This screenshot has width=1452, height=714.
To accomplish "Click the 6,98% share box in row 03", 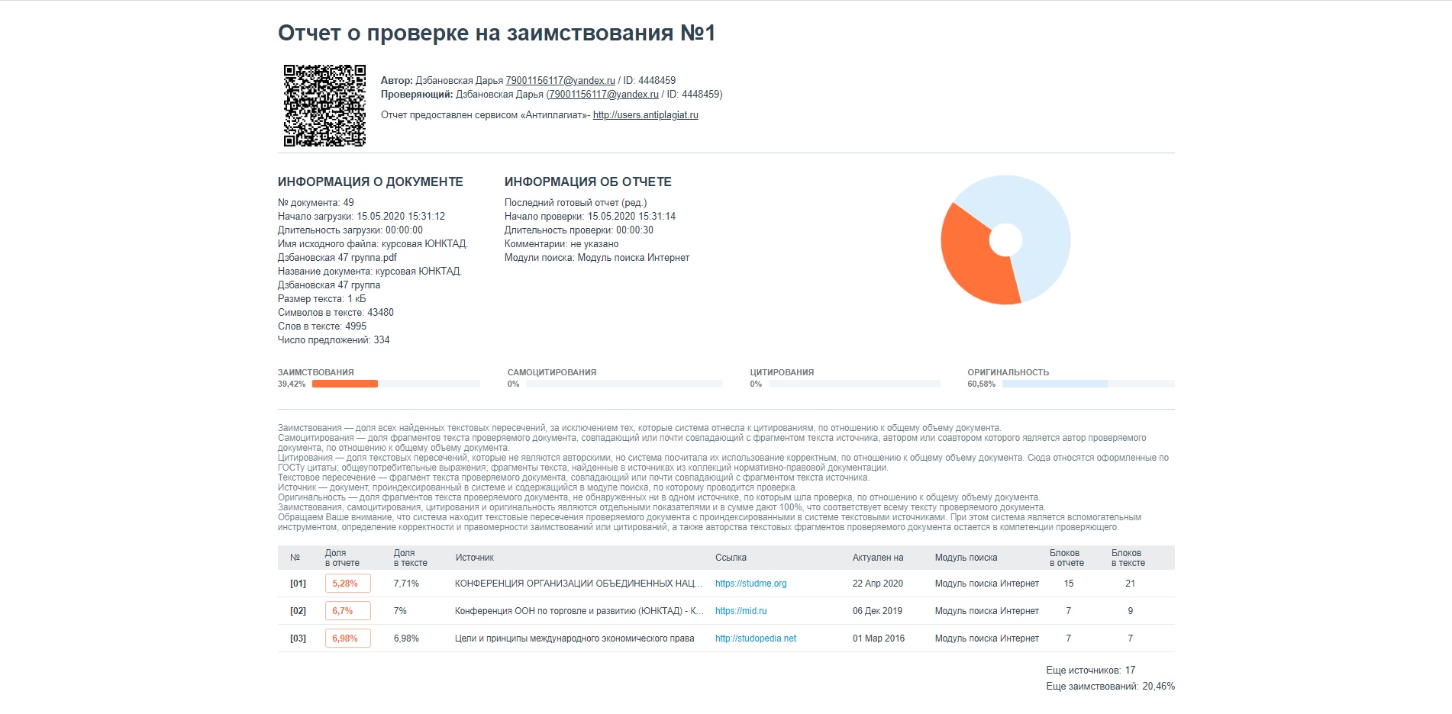I will pos(347,638).
